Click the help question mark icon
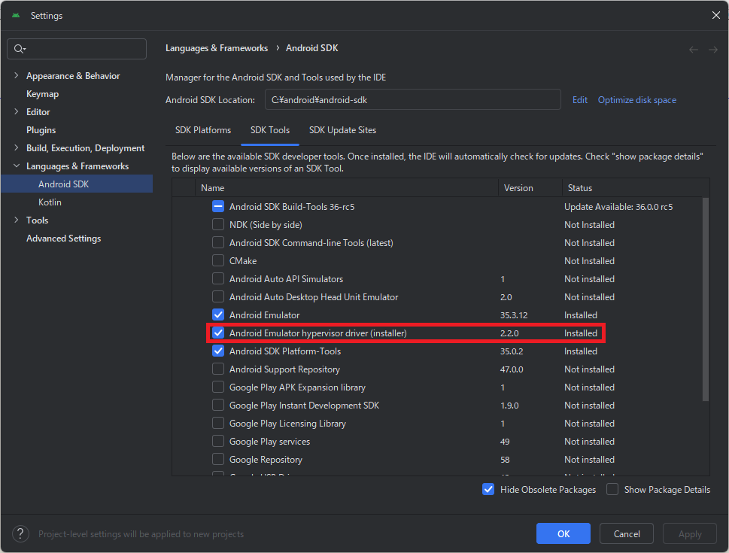Image resolution: width=729 pixels, height=553 pixels. tap(21, 533)
